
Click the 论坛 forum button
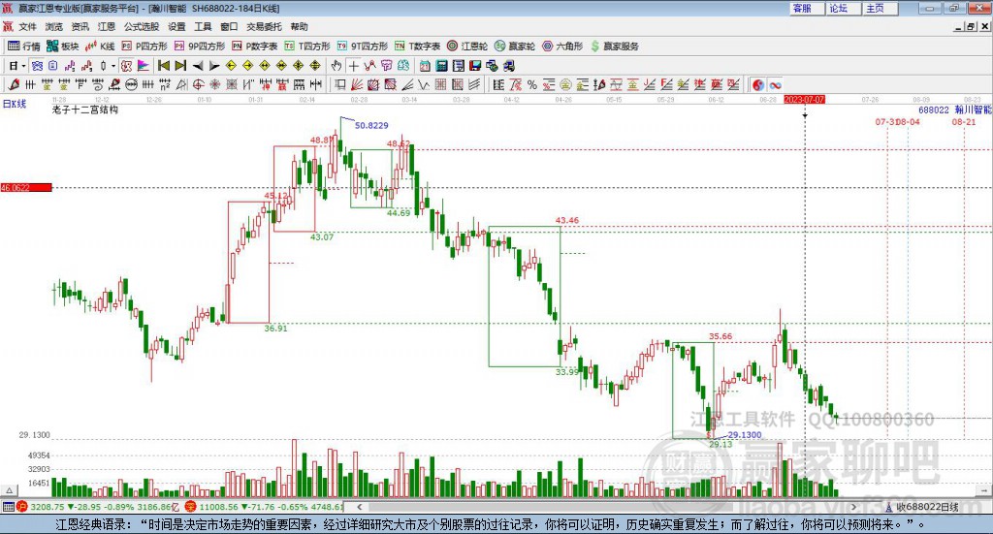pos(843,8)
